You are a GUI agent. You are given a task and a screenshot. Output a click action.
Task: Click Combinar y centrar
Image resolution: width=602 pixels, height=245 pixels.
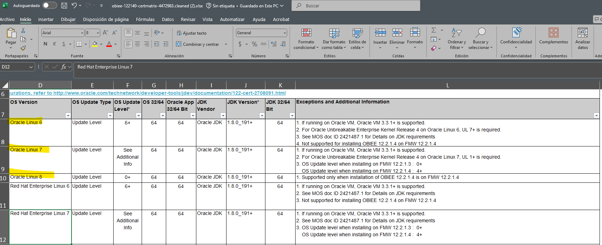(197, 44)
